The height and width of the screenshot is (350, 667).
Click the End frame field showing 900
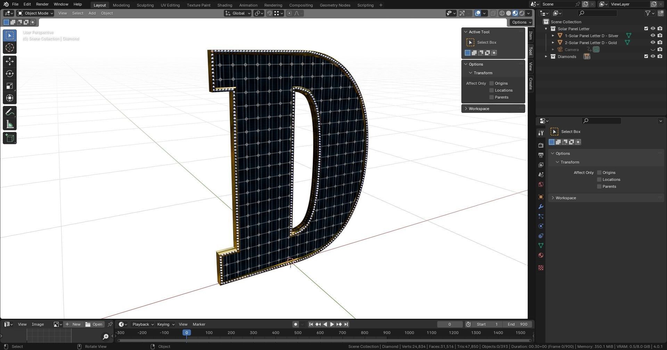(x=517, y=324)
